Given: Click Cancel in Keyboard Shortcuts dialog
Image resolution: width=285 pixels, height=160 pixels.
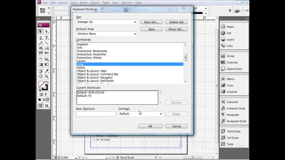Looking at the screenshot, I should (176, 126).
